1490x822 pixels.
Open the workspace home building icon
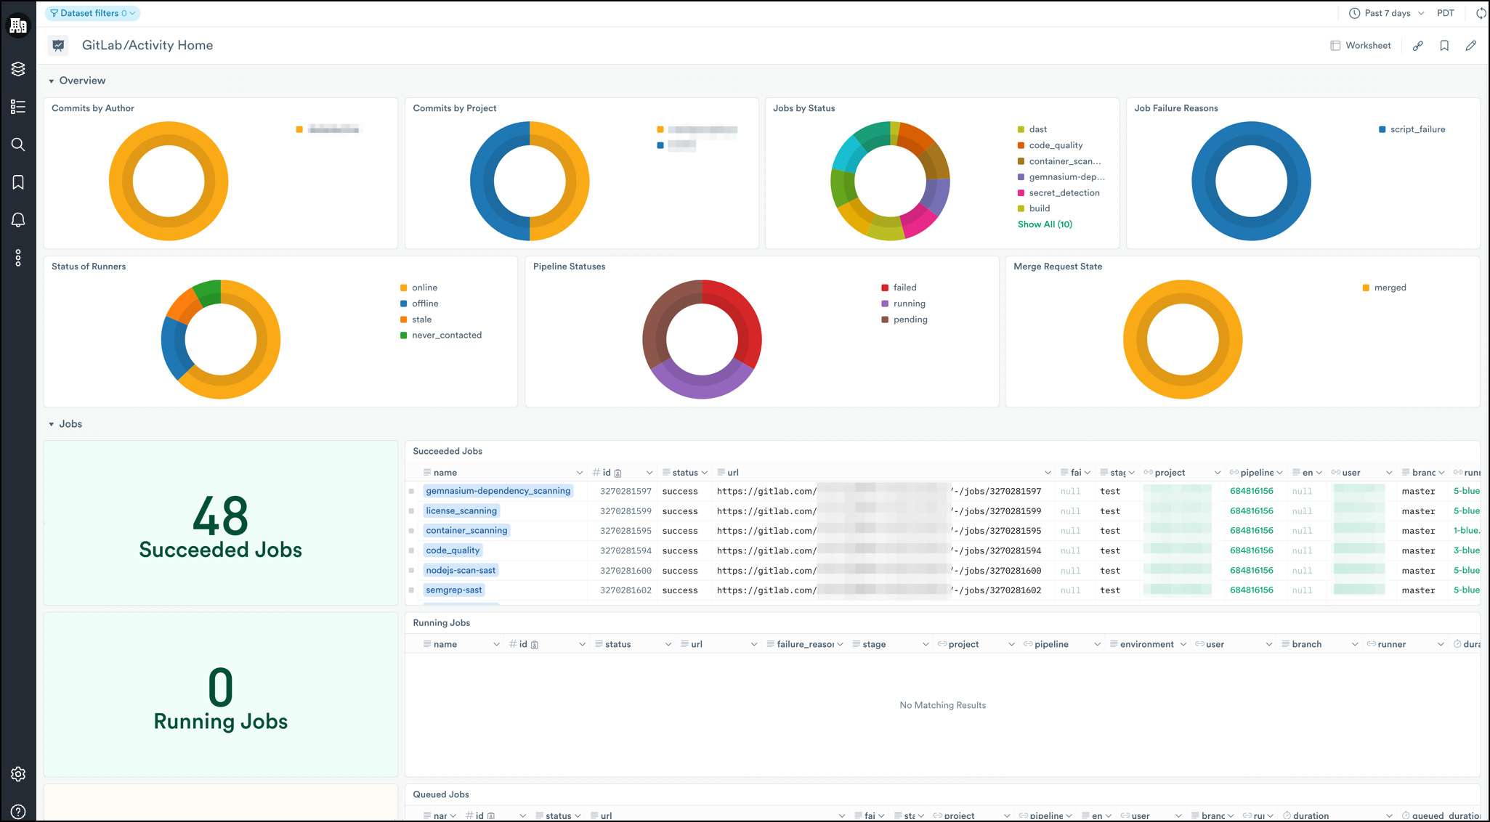click(18, 25)
